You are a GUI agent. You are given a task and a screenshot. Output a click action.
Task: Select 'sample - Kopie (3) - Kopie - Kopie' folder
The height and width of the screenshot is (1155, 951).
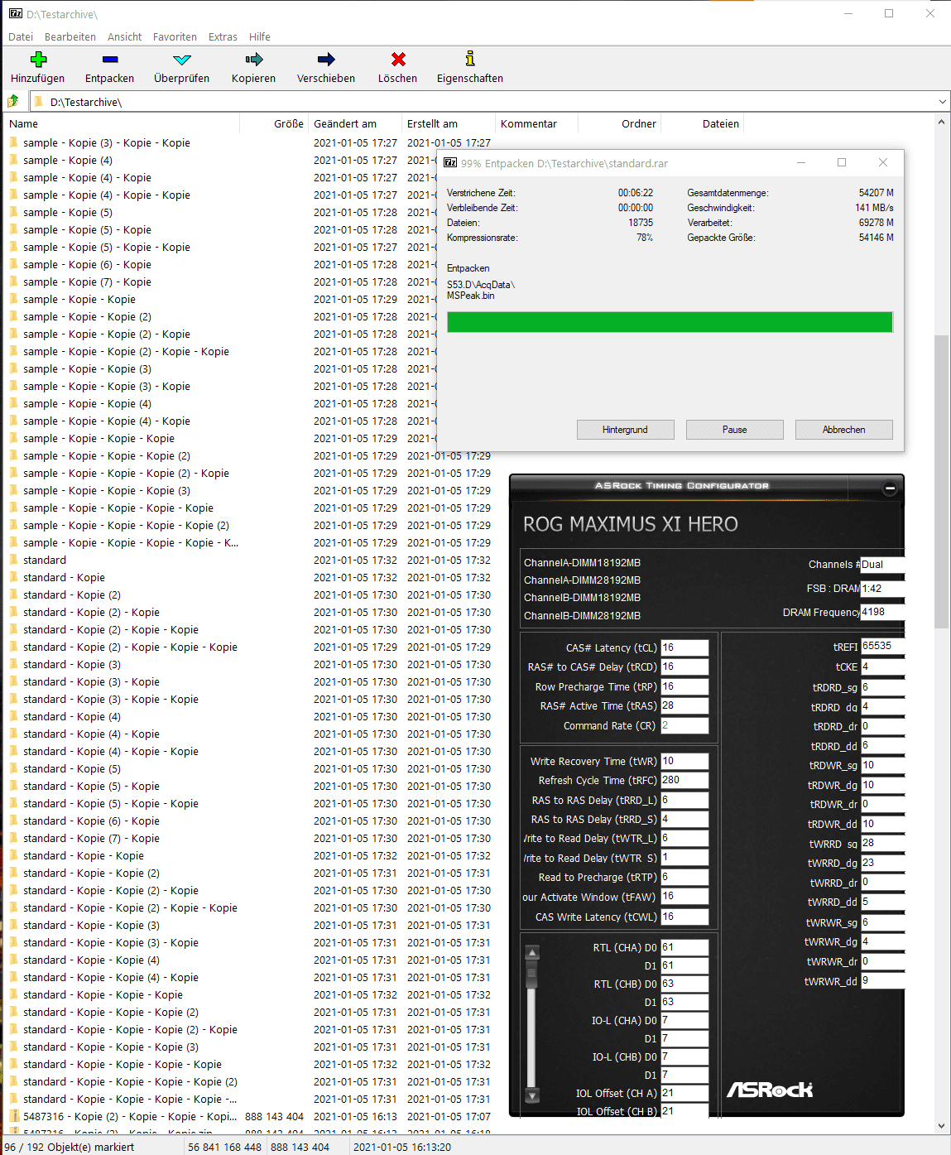click(107, 142)
